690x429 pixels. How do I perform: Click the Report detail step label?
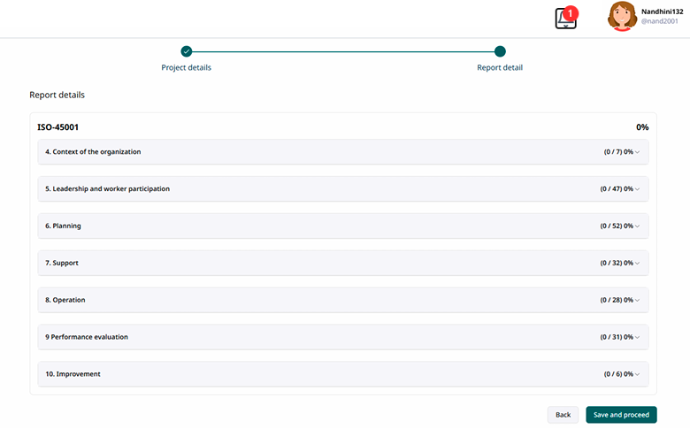pos(500,67)
